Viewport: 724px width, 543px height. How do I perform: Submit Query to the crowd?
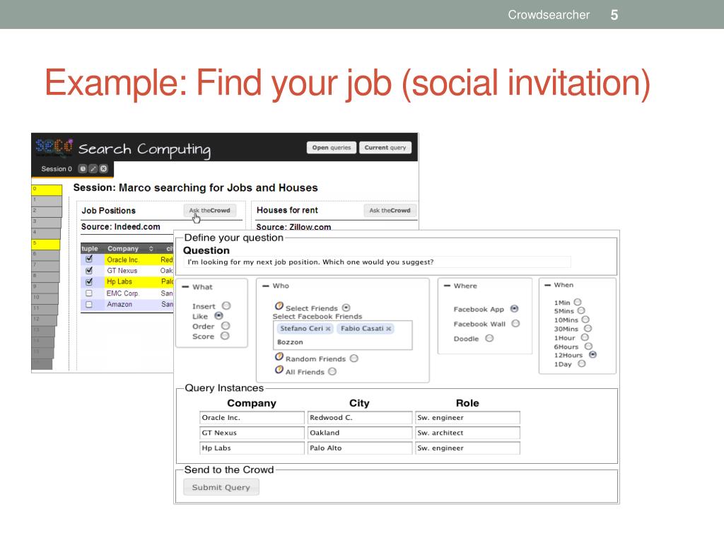pos(221,487)
